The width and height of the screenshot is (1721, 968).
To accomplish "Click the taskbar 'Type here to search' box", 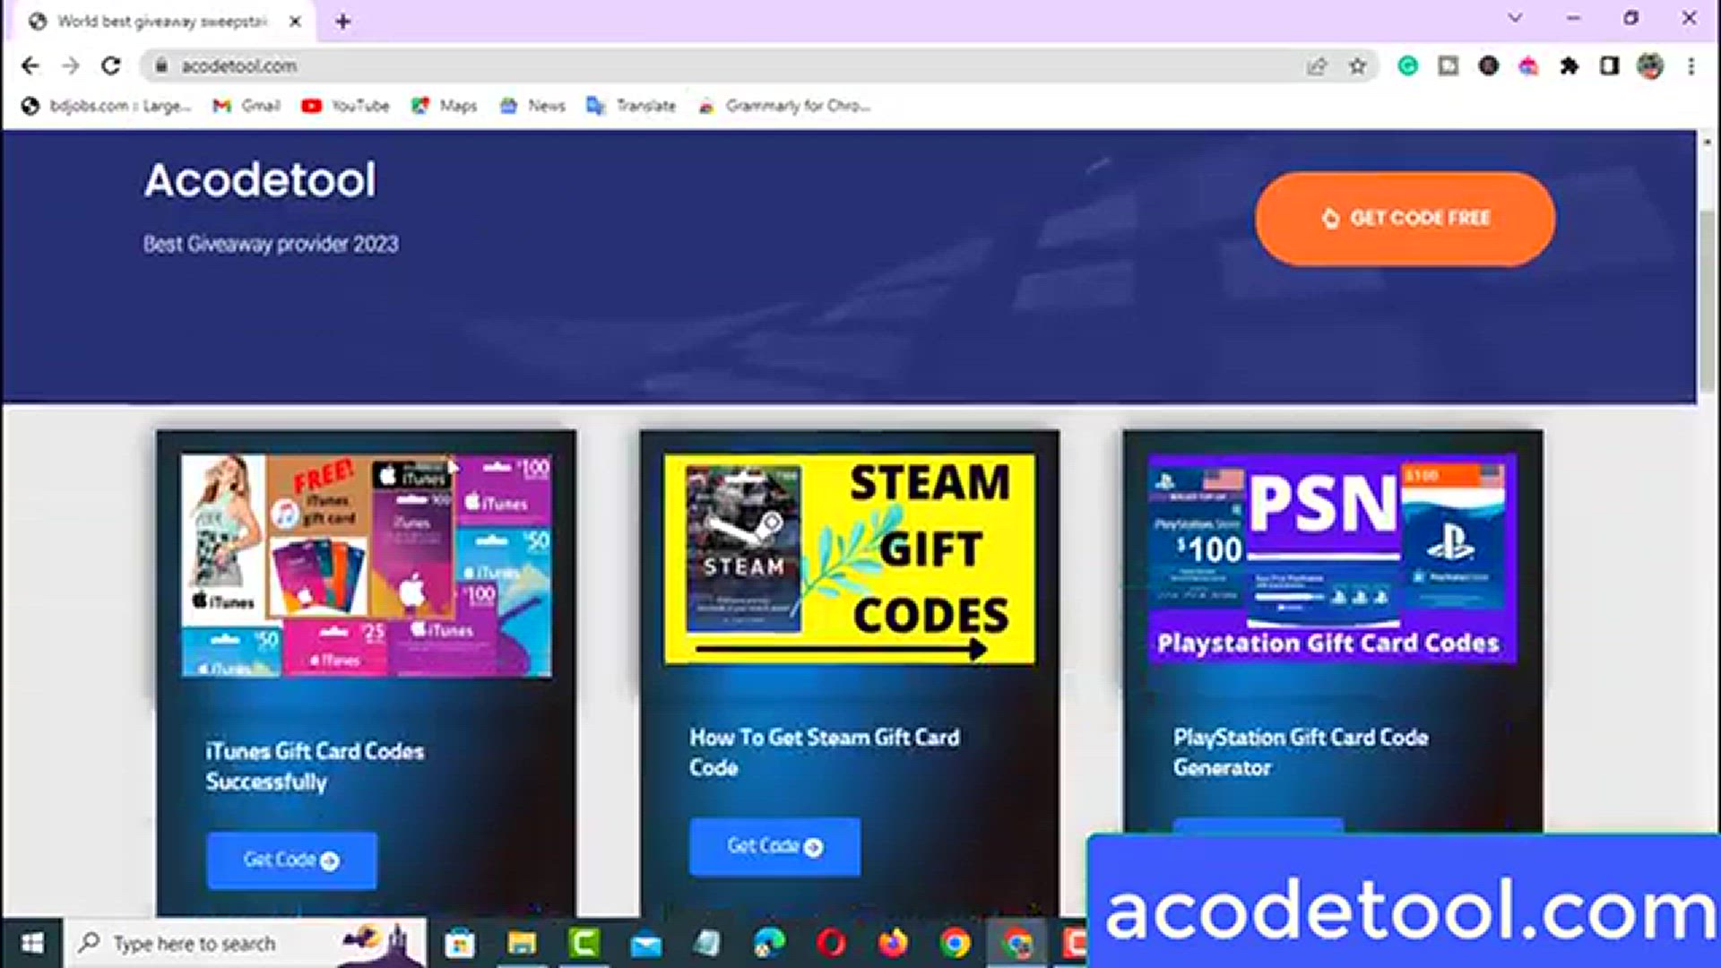I will [x=245, y=943].
